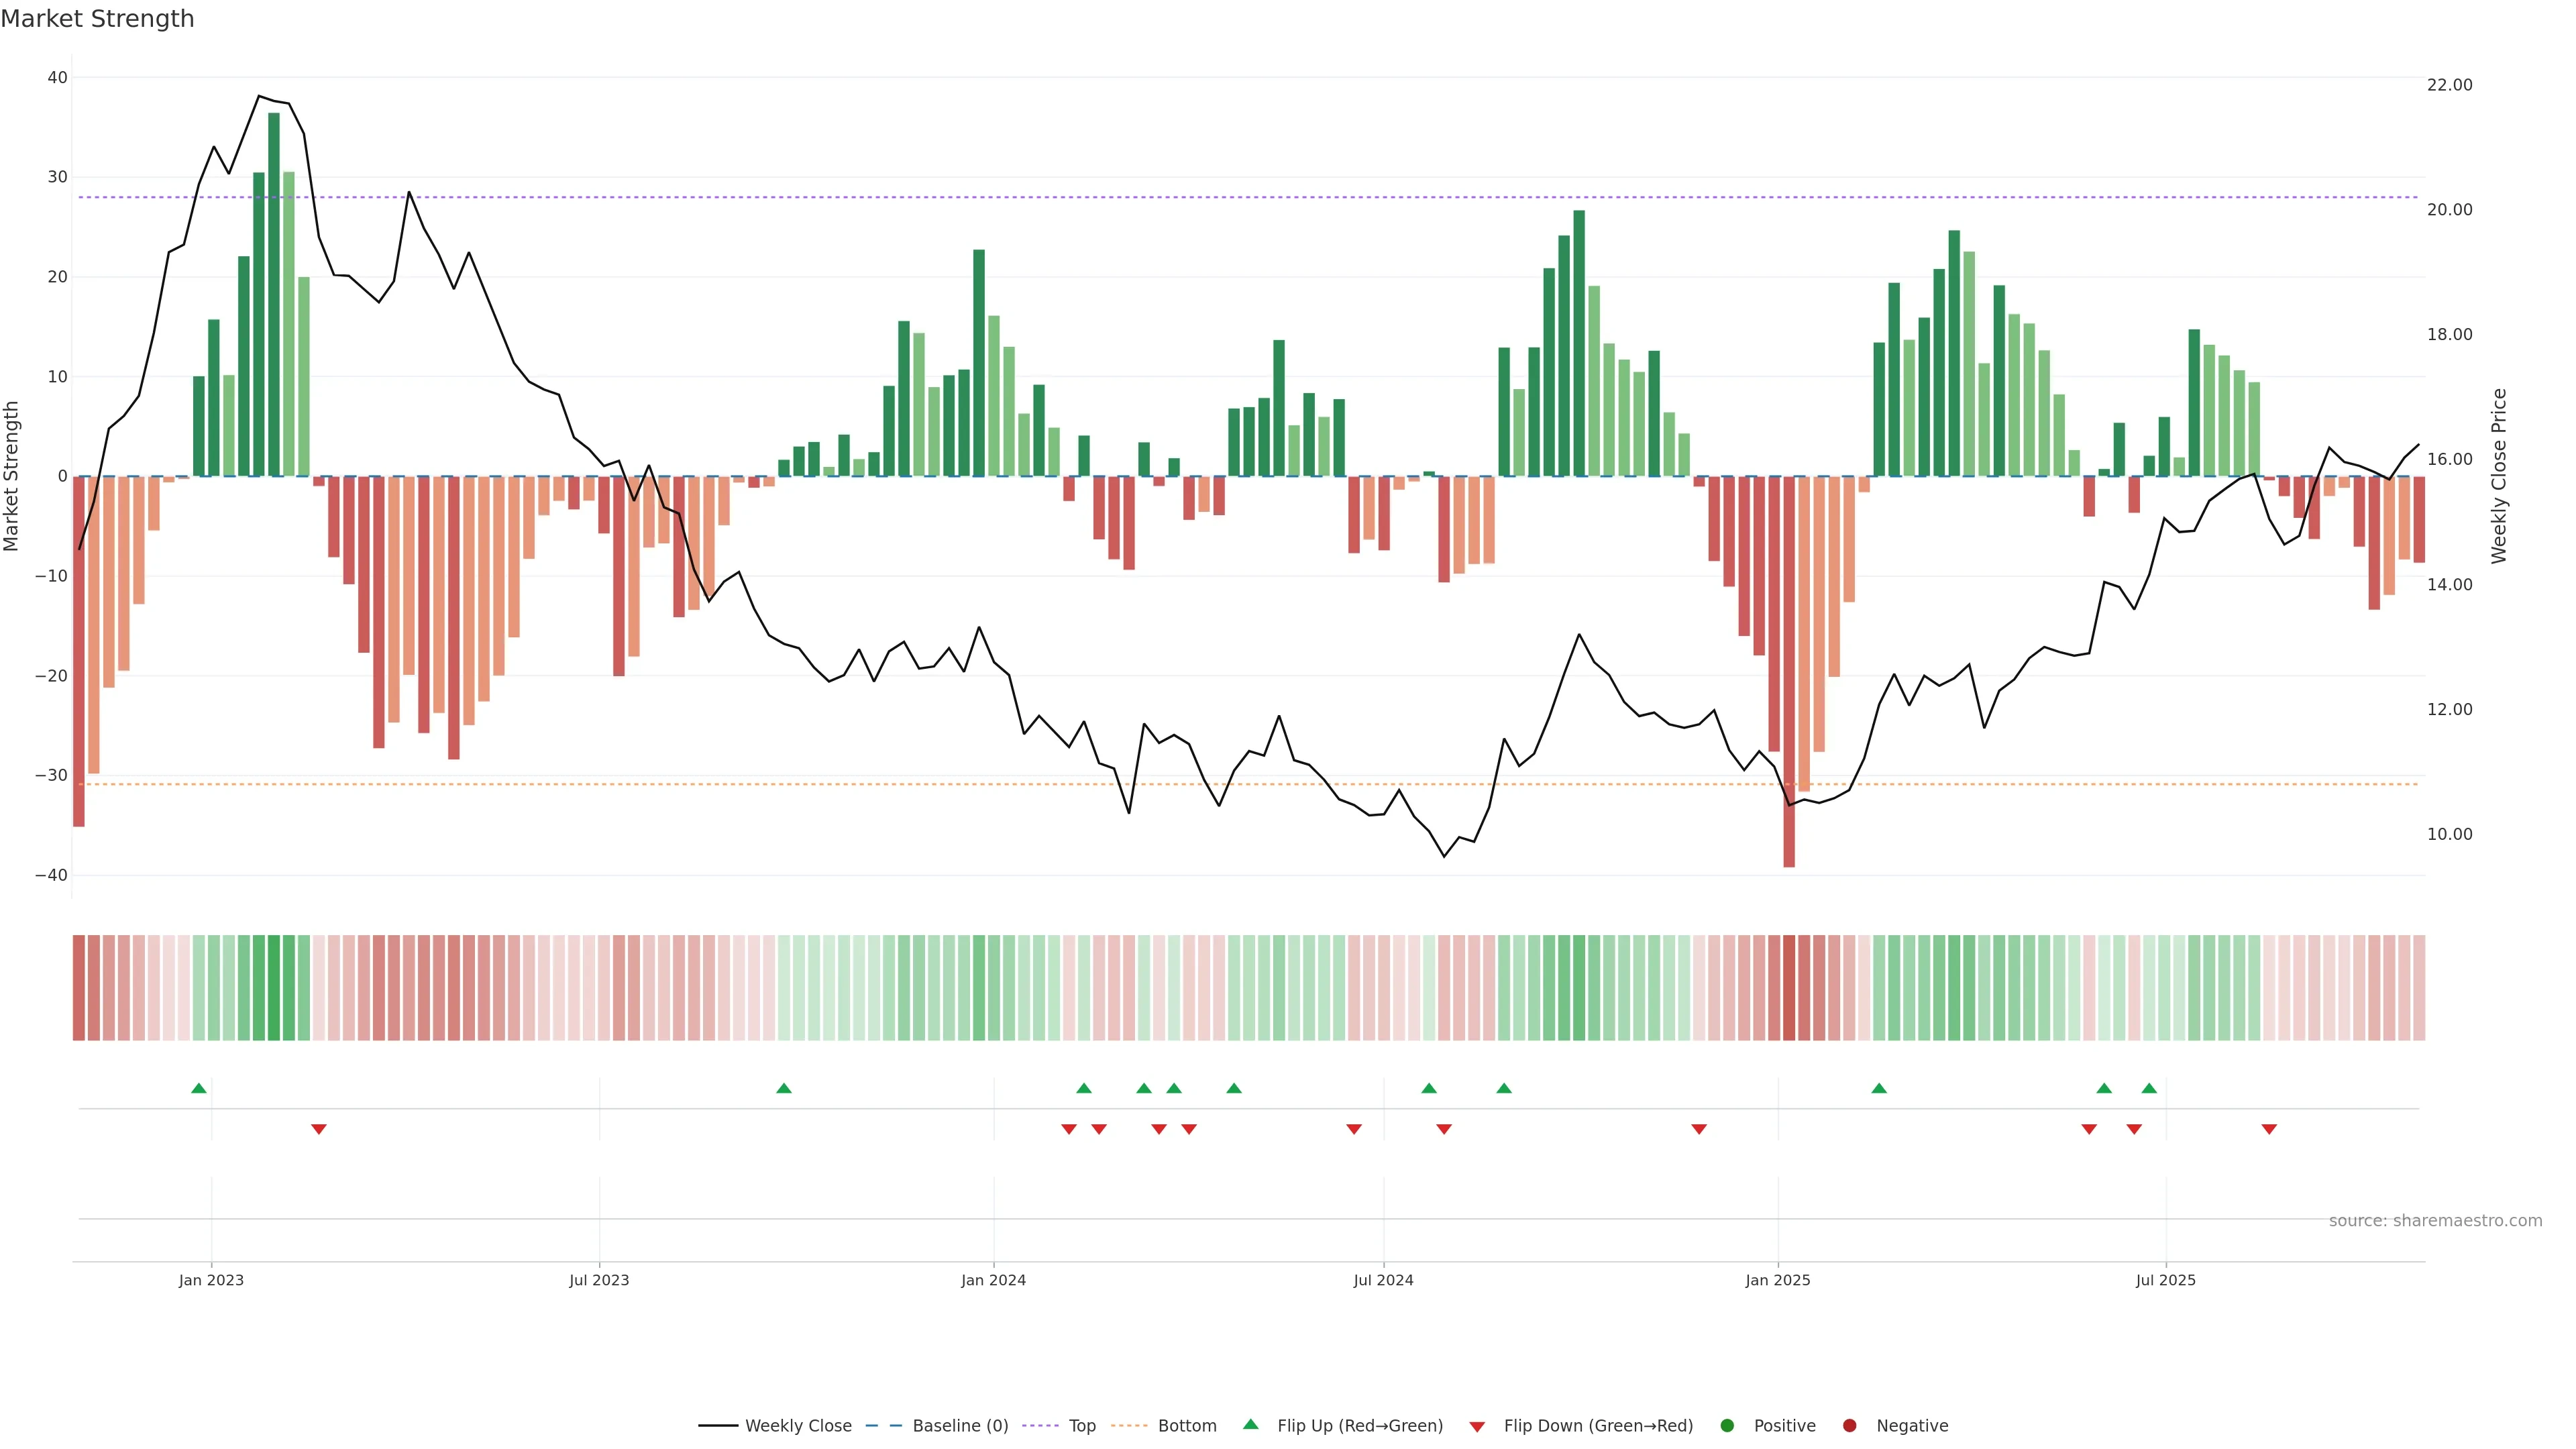Click the Flip Up green triangle legend icon

click(x=1250, y=1425)
